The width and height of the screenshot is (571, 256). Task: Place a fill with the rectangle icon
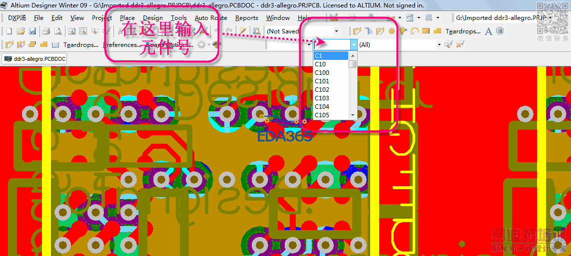426,31
